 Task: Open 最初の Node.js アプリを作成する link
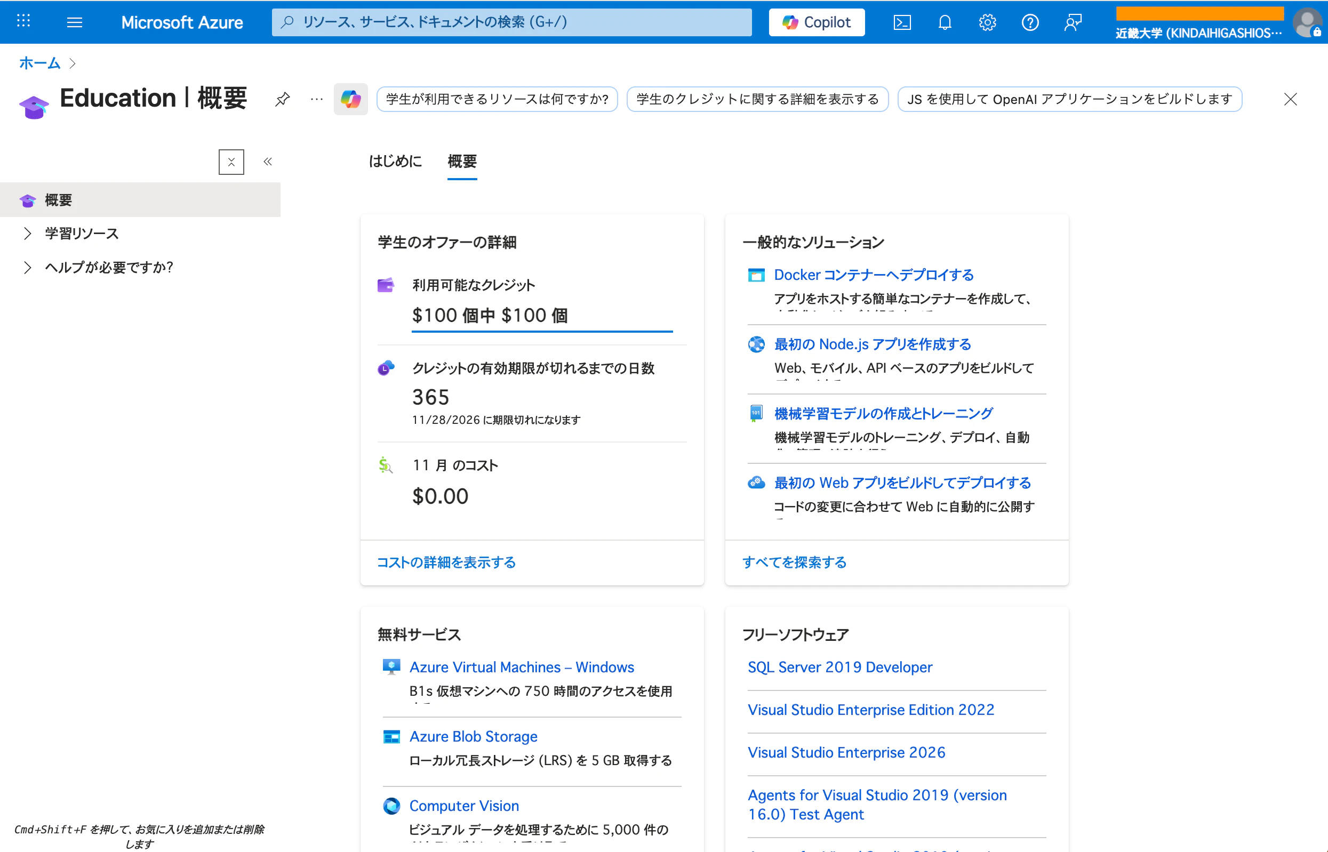(873, 344)
